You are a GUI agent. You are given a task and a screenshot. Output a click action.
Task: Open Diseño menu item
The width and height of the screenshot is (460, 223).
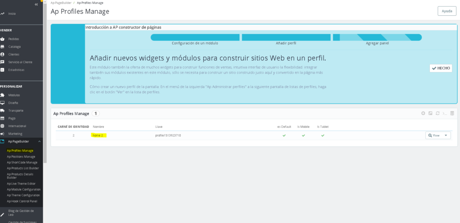(x=13, y=103)
